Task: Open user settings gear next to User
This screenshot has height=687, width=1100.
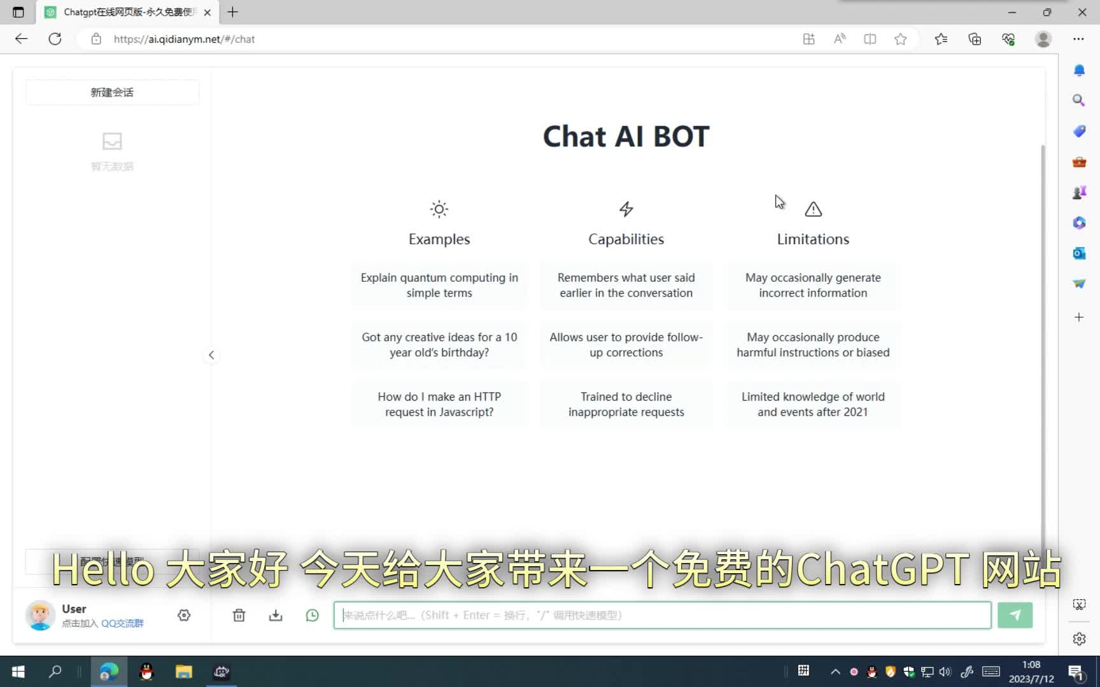Action: 184,615
